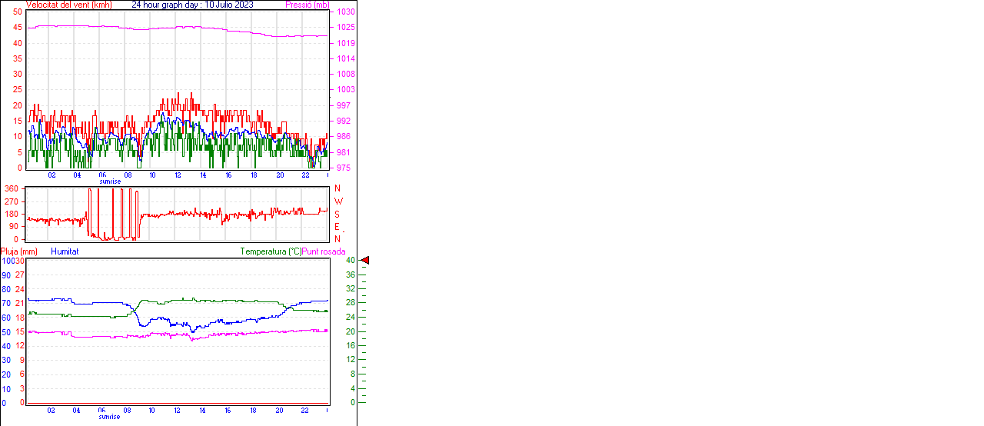The image size is (984, 426).
Task: Click the 270 degree wind direction value
Action: pos(11,201)
